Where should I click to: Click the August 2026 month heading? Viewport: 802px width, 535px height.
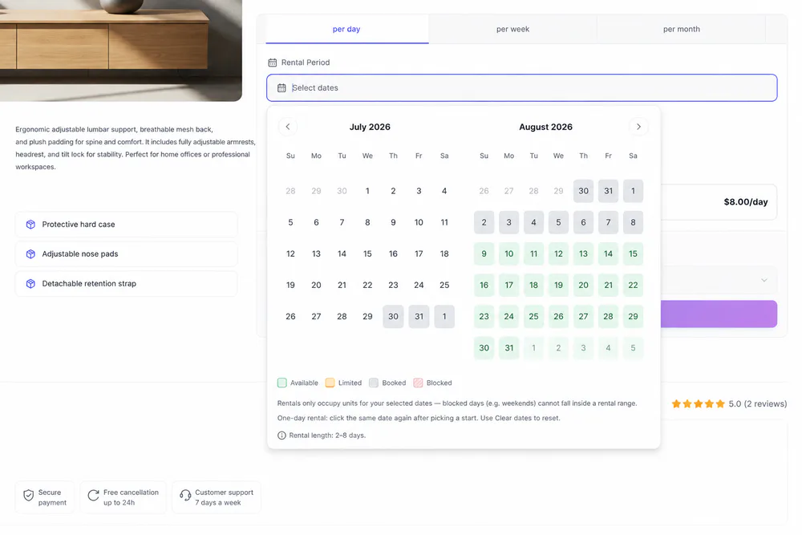[x=545, y=127]
